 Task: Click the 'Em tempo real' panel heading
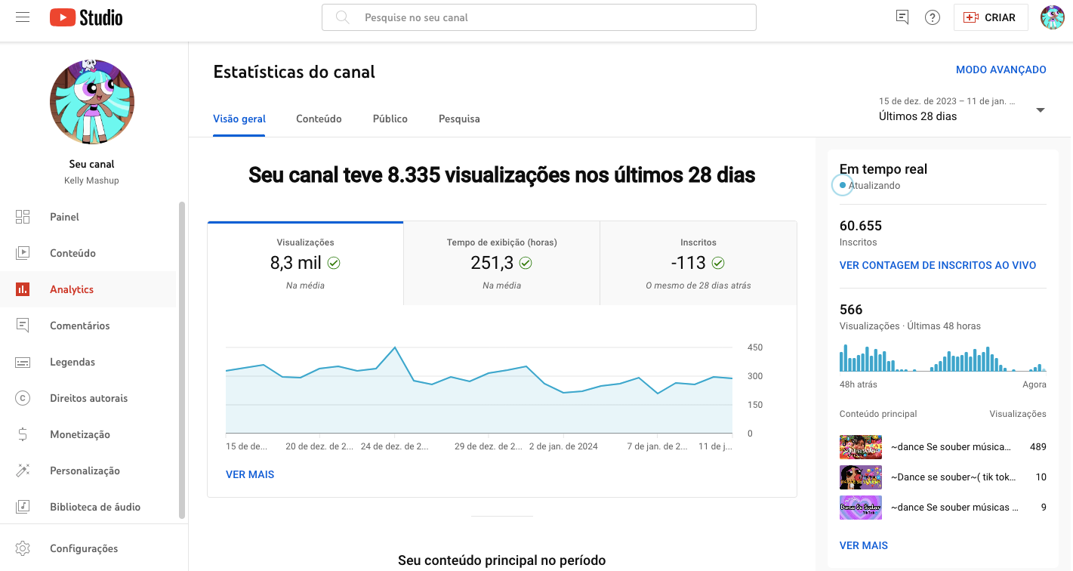[883, 169]
